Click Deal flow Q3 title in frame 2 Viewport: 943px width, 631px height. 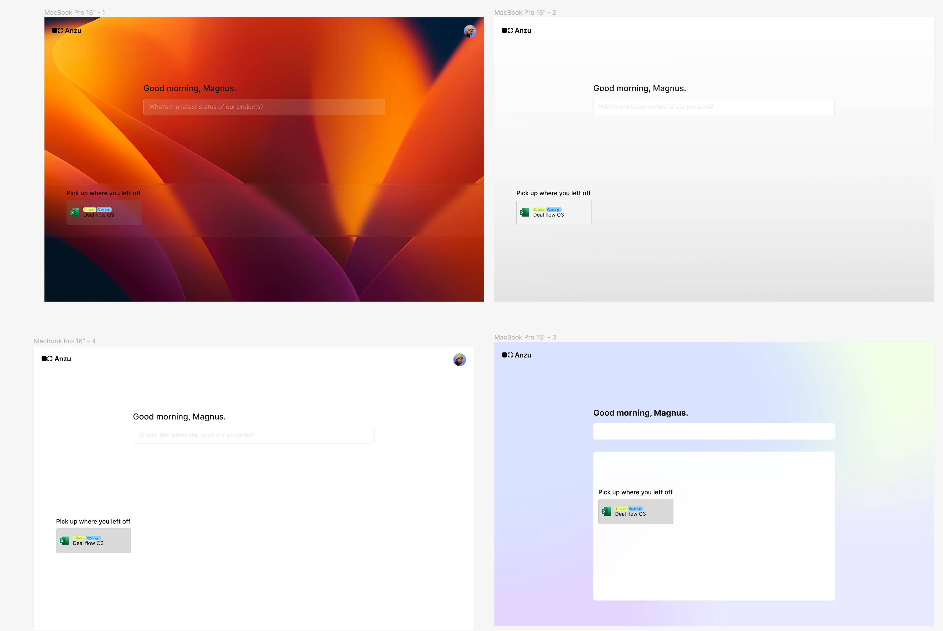[548, 215]
